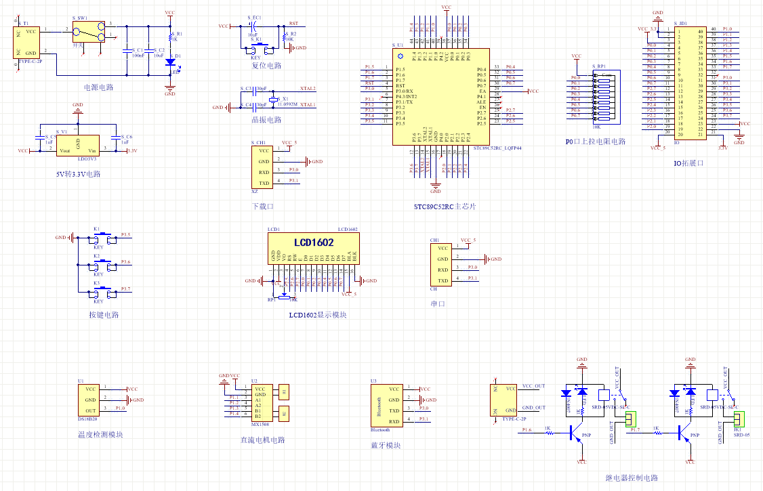763x491 pixels.
Task: Click the 5V转3.3V电路 caption
Action: pyautogui.click(x=79, y=174)
